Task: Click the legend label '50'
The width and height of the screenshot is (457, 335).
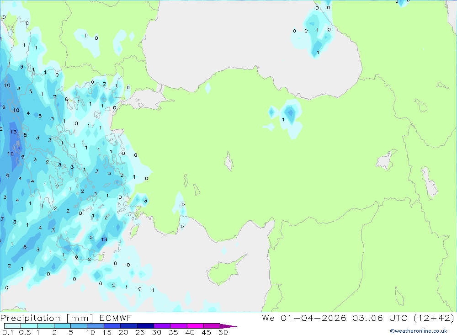Action: 223,332
